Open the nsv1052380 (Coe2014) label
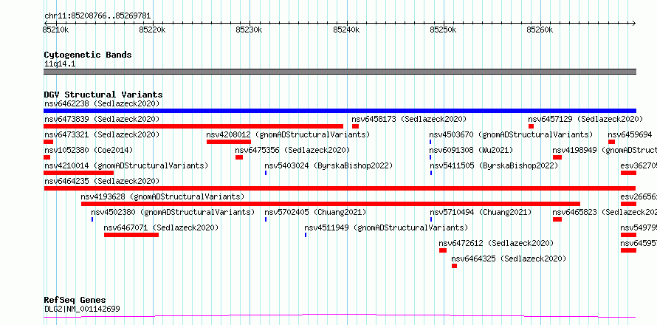This screenshot has height=325, width=657. pos(89,150)
